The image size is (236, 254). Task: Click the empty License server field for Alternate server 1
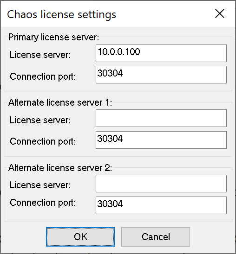click(x=161, y=118)
